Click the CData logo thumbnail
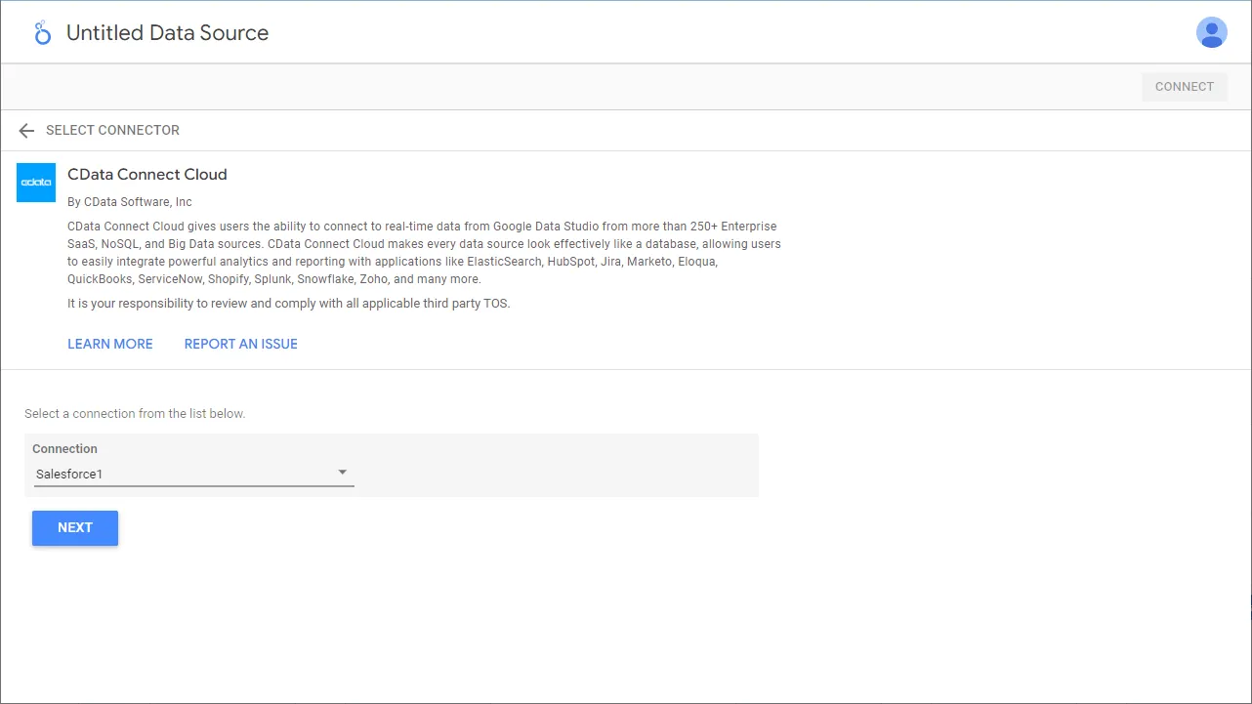This screenshot has width=1252, height=704. click(x=36, y=183)
